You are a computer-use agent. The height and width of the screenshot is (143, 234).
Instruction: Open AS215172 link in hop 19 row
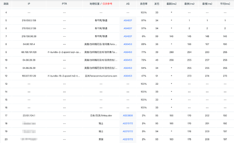[x=128, y=131]
